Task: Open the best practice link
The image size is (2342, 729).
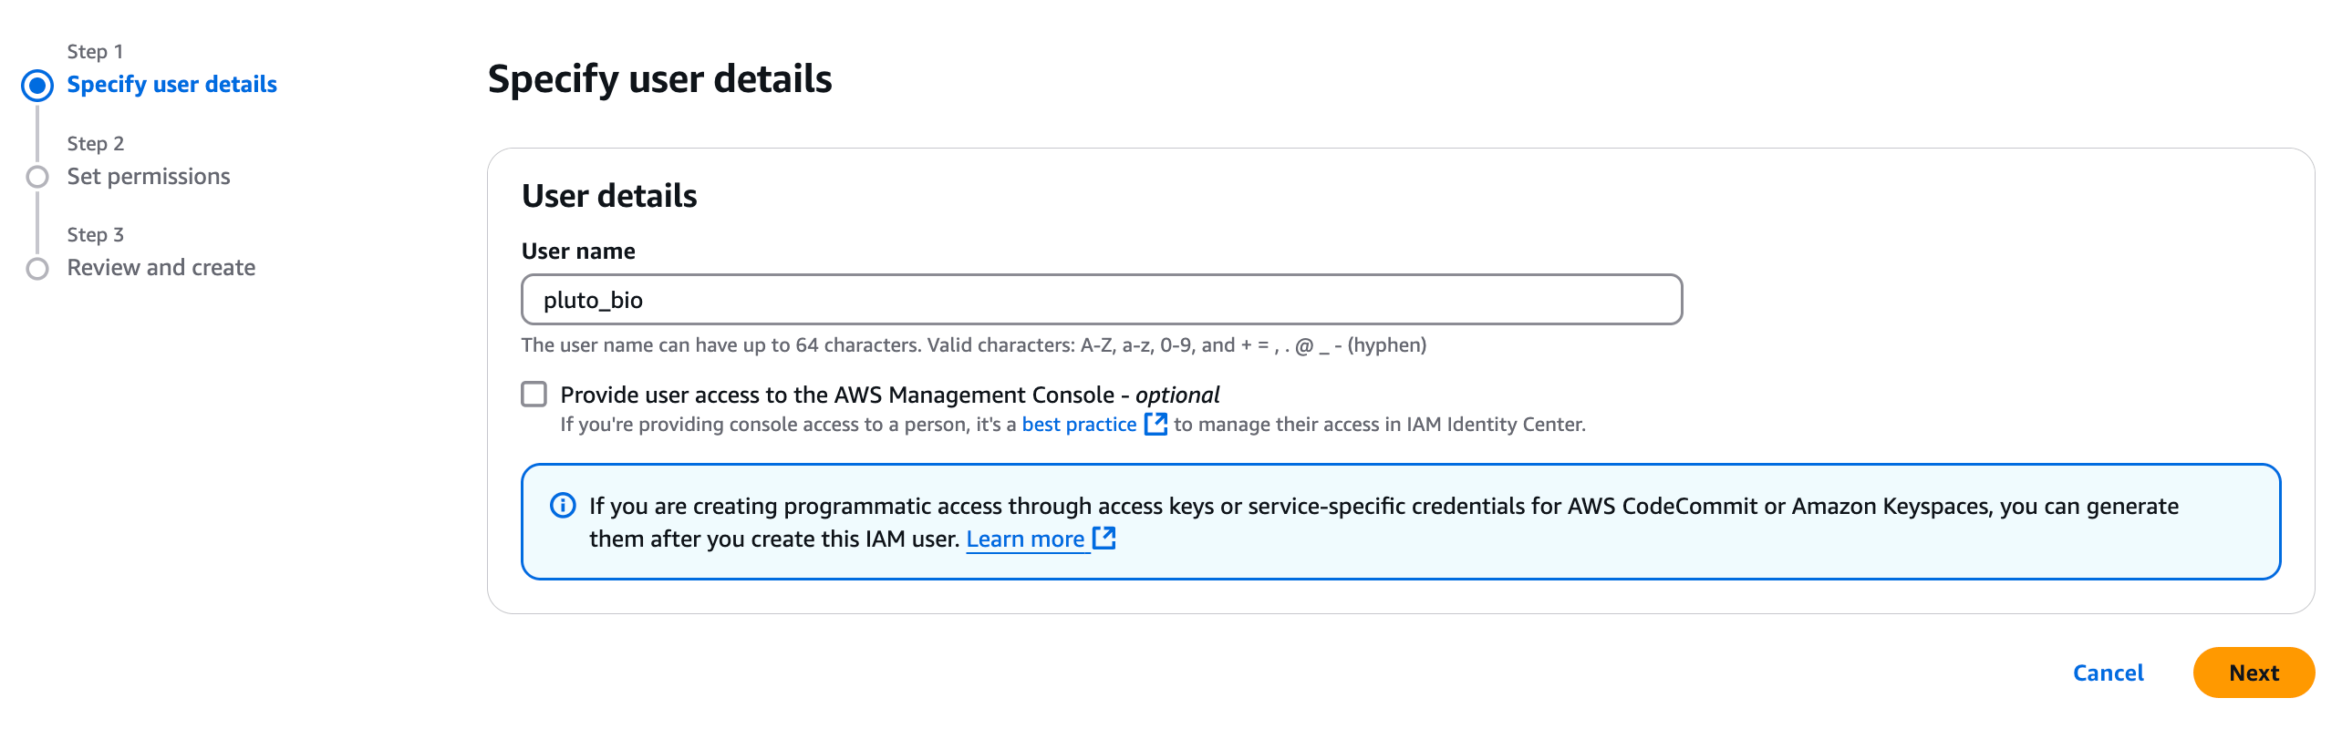Action: pos(1079,425)
